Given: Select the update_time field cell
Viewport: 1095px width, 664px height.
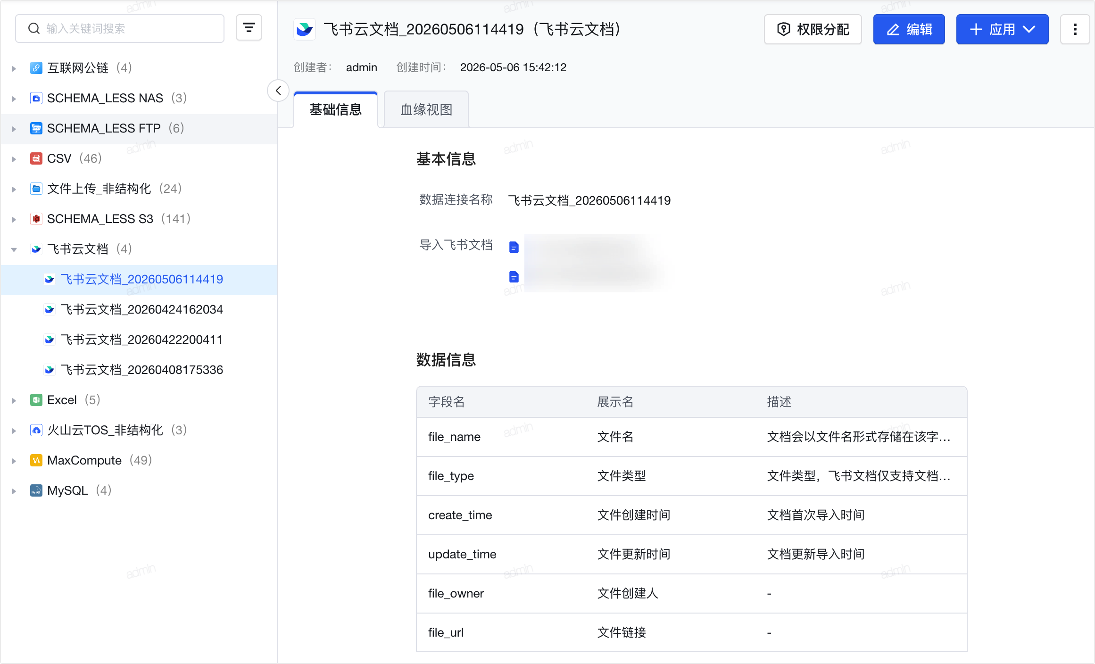Looking at the screenshot, I should [462, 554].
